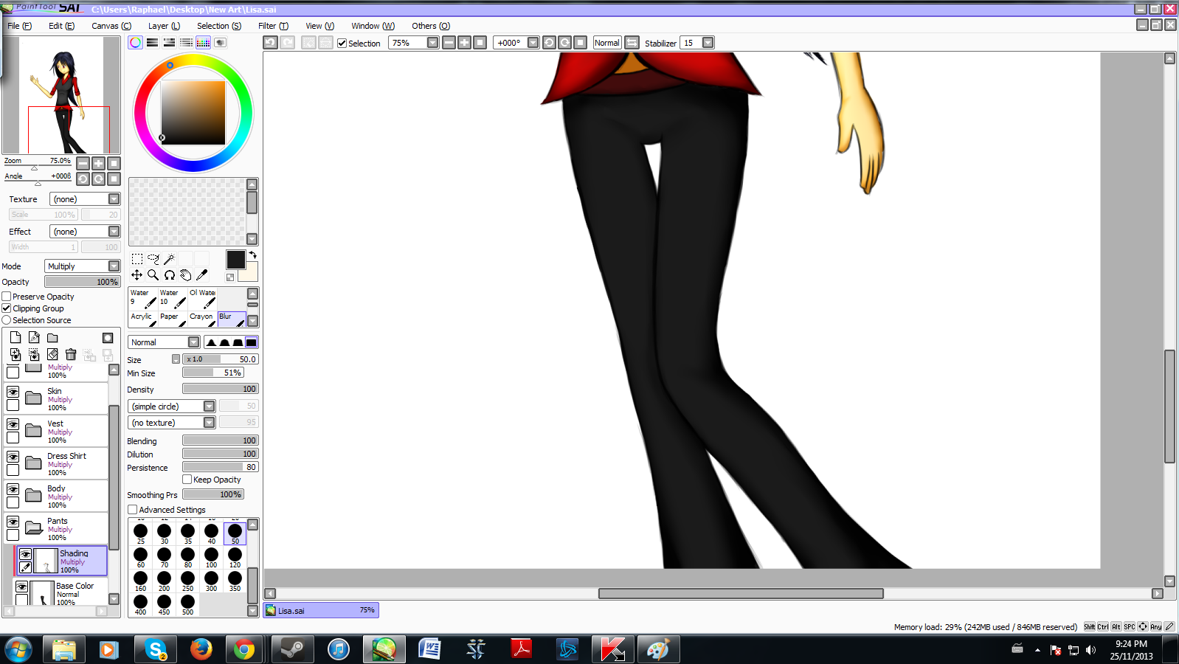Choose the Rotate canvas tool

170,275
